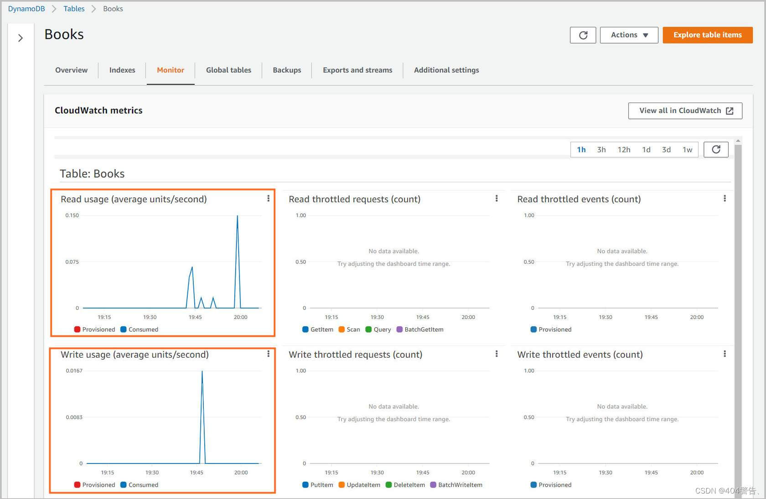Click the DynamoDB breadcrumb link
766x499 pixels.
point(26,9)
